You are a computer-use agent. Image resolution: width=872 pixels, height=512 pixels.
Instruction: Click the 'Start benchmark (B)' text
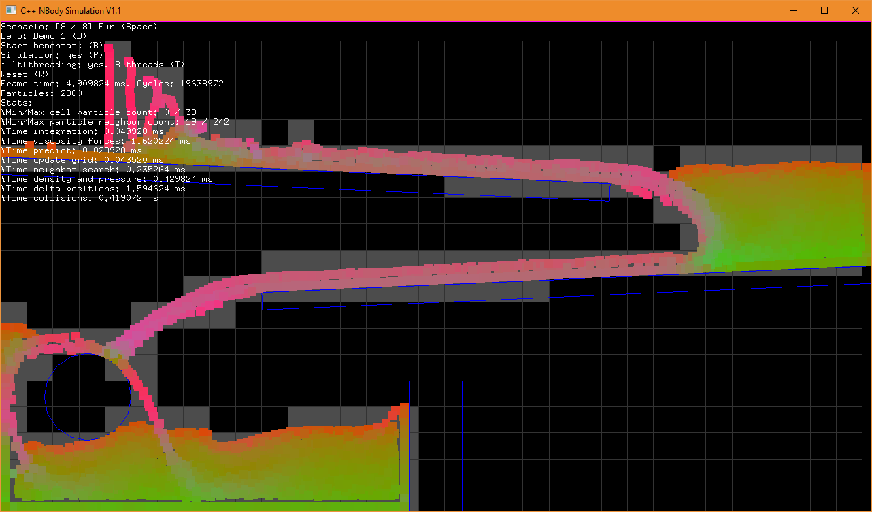coord(52,46)
